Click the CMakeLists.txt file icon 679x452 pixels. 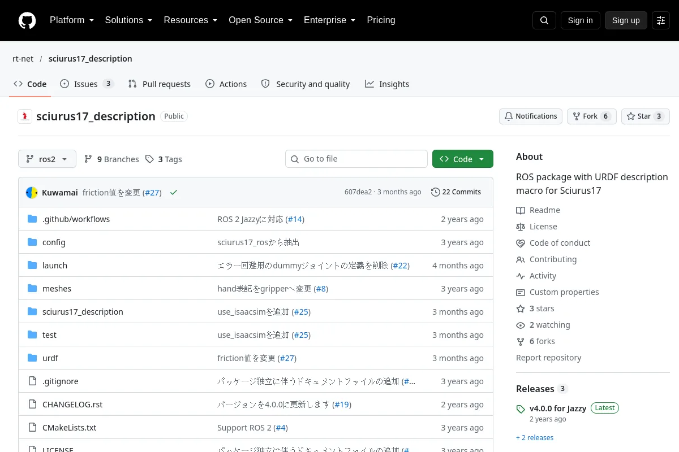32,428
